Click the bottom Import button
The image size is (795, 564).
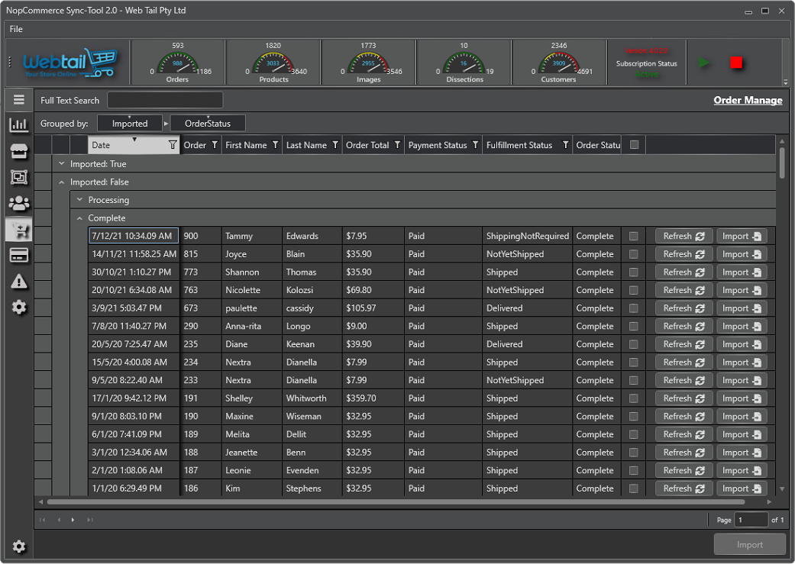pos(749,544)
